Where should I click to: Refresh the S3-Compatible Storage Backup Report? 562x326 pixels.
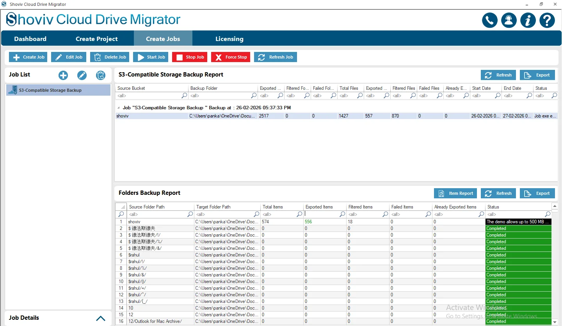(x=498, y=75)
